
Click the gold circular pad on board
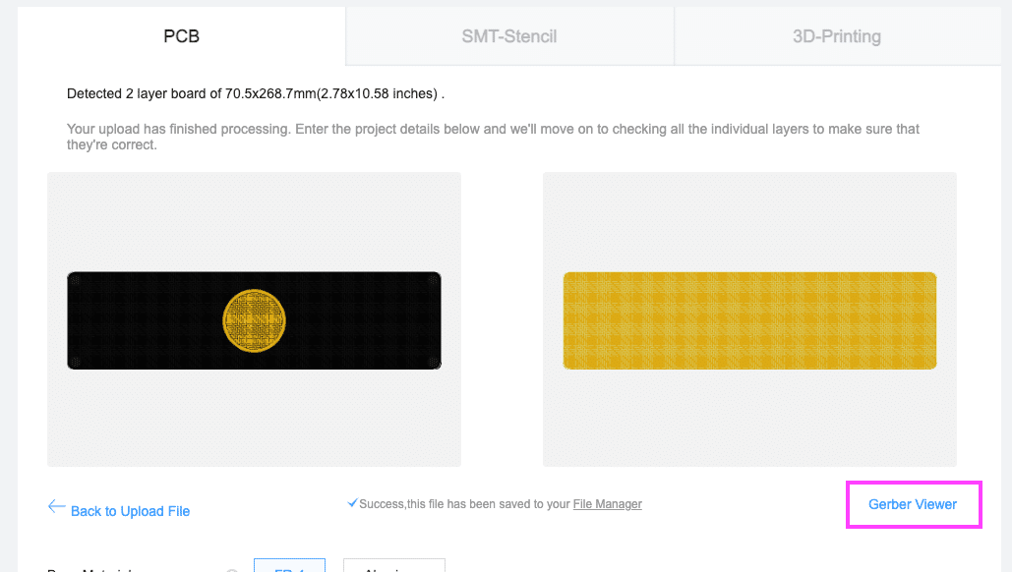pyautogui.click(x=255, y=320)
